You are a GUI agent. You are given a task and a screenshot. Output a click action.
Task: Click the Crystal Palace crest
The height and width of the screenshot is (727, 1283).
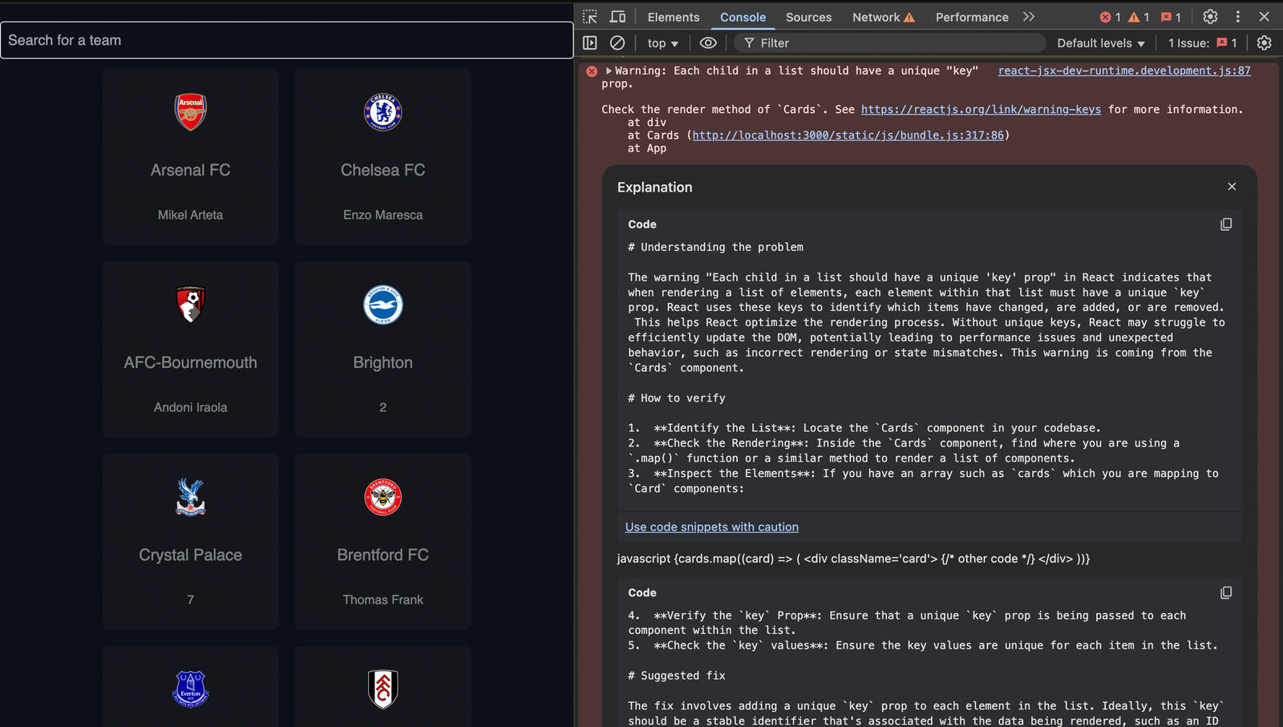pyautogui.click(x=191, y=497)
